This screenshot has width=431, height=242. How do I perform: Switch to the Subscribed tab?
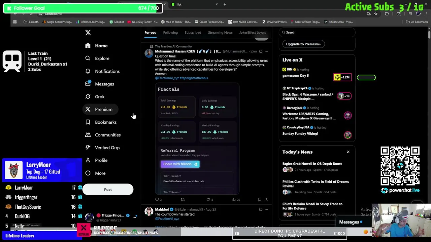coord(193,33)
